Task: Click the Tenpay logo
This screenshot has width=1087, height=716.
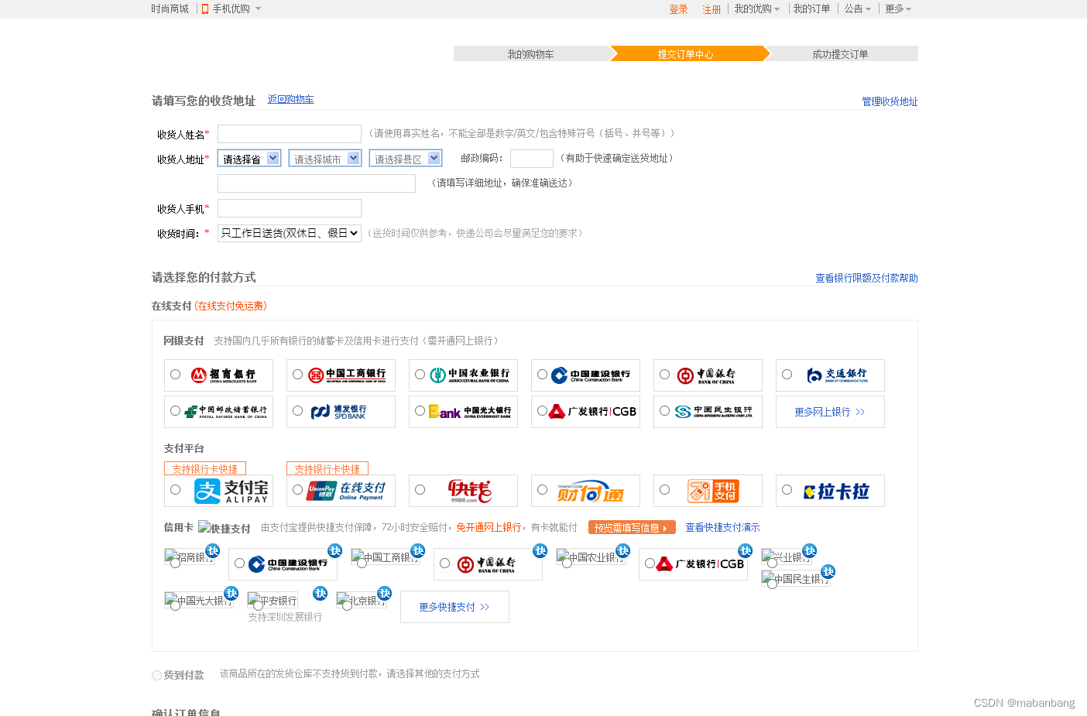Action: tap(590, 492)
